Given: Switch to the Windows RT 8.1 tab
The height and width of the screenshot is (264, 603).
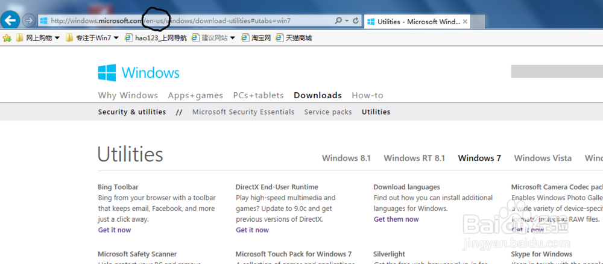Looking at the screenshot, I should [x=414, y=158].
